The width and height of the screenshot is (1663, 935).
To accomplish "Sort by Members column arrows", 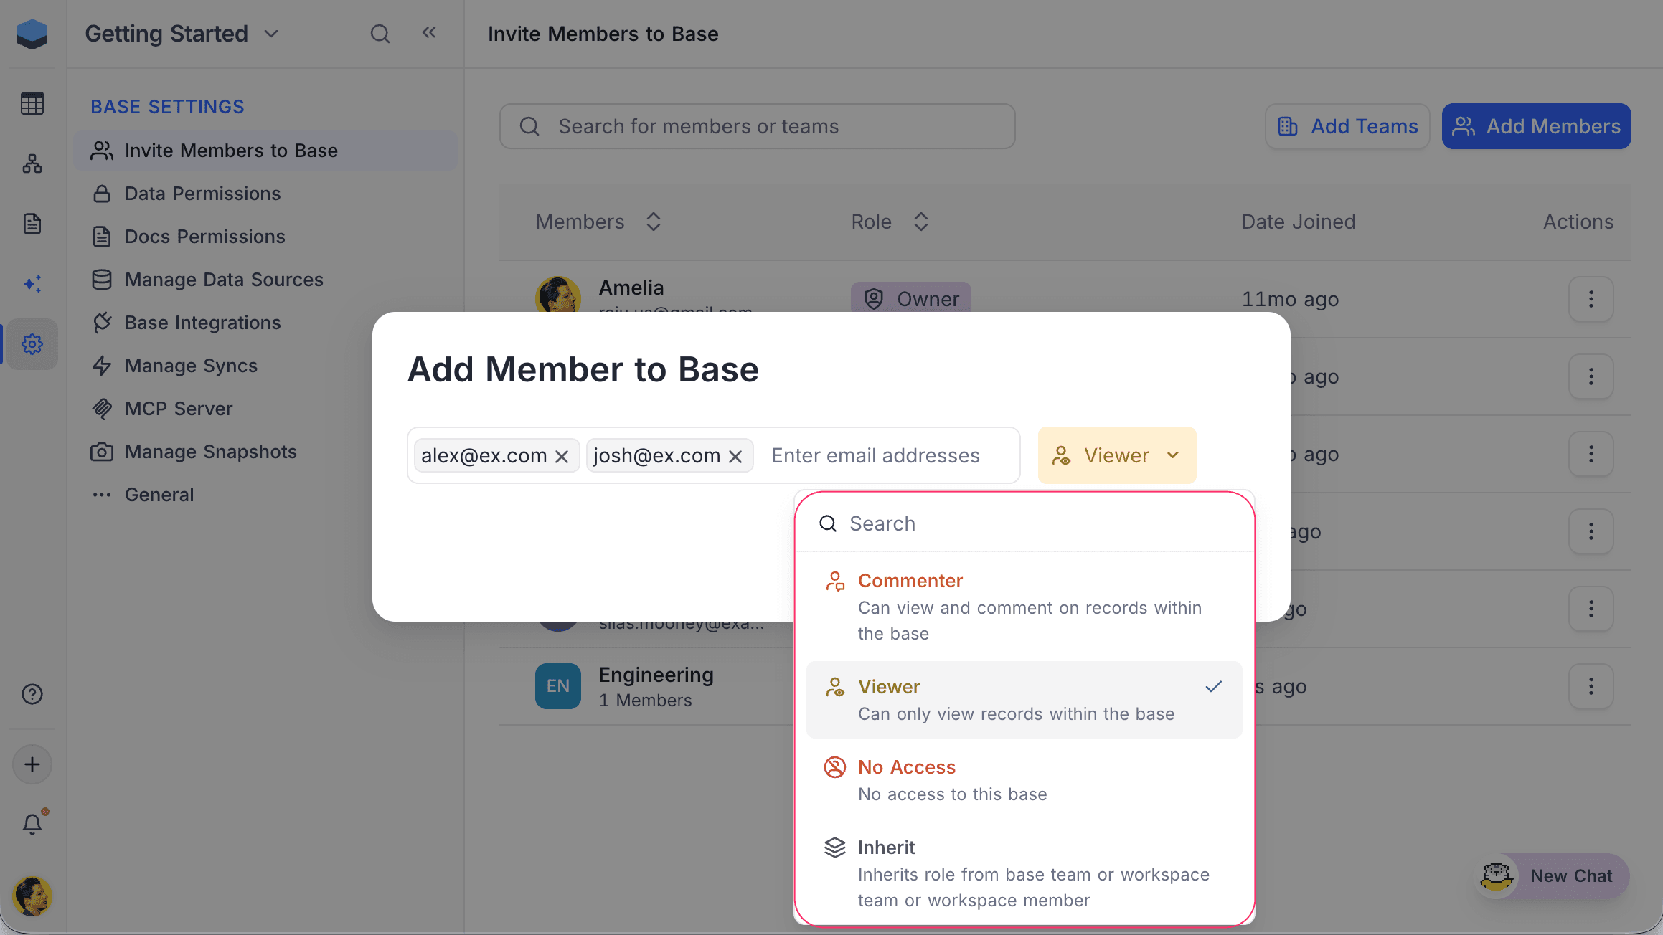I will tap(653, 222).
